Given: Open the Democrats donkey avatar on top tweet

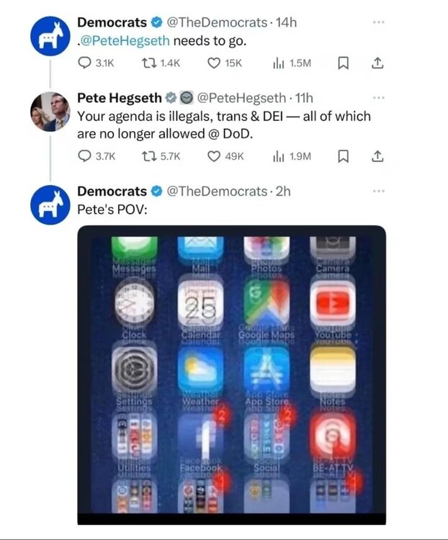Looking at the screenshot, I should tap(50, 36).
